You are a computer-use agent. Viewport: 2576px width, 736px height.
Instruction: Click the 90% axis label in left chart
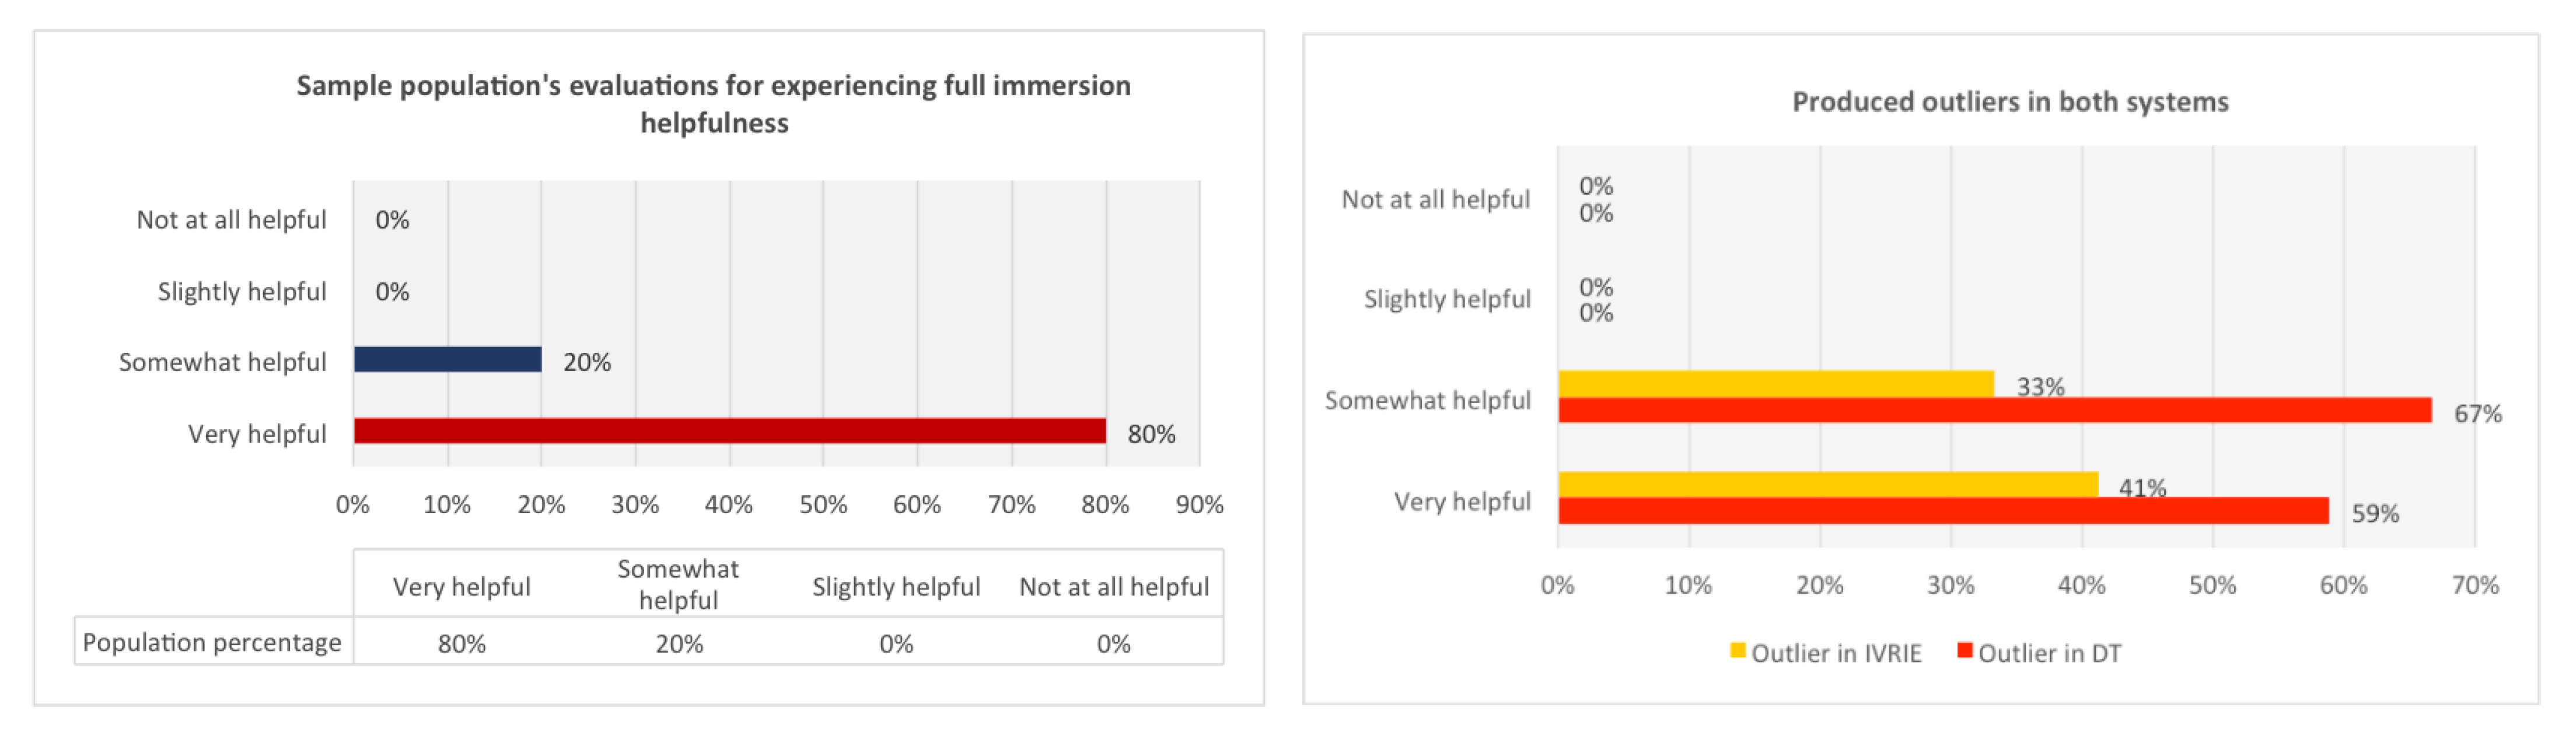(1199, 505)
